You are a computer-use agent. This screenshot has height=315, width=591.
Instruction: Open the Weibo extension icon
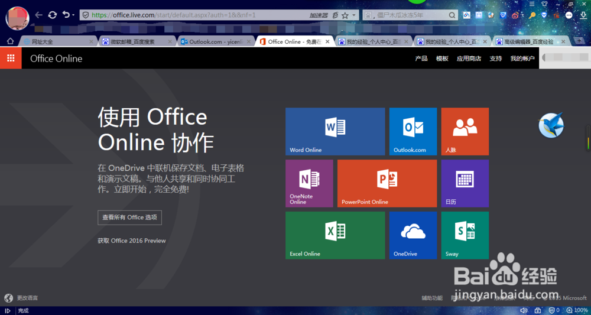(515, 15)
